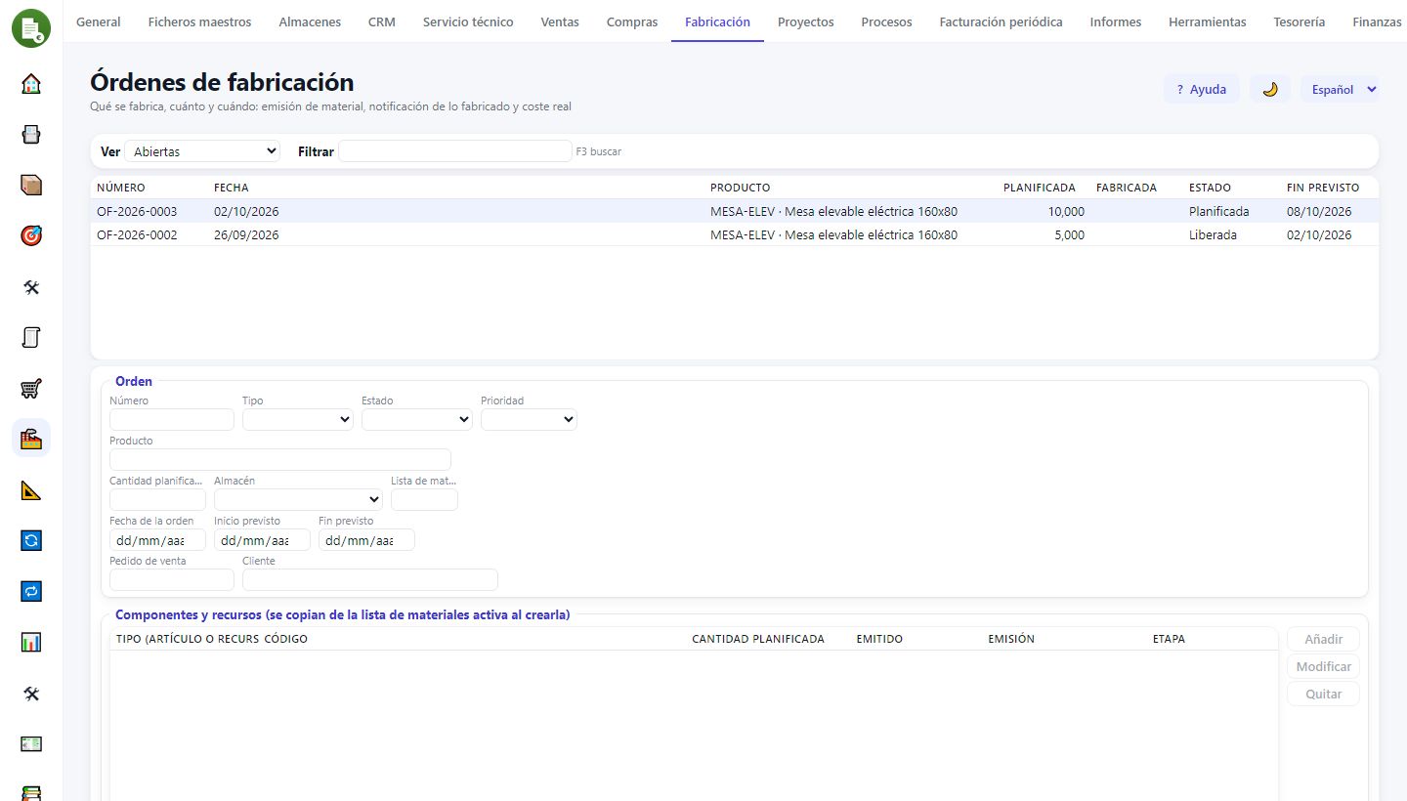Click the Quitar button
This screenshot has width=1407, height=801.
[1324, 694]
